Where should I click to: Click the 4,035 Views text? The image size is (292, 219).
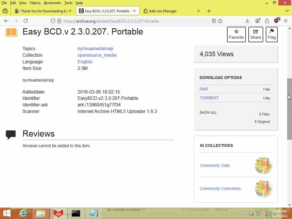(x=217, y=54)
